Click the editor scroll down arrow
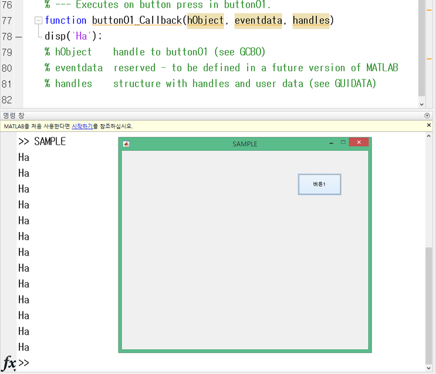Viewport: 436px width, 374px height. click(x=421, y=104)
